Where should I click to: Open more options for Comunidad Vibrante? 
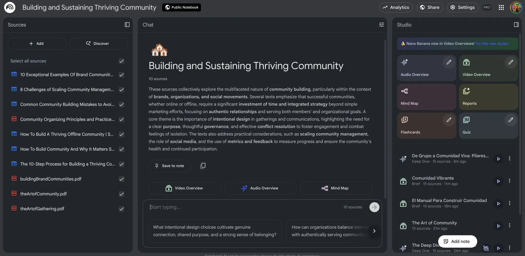tap(510, 181)
